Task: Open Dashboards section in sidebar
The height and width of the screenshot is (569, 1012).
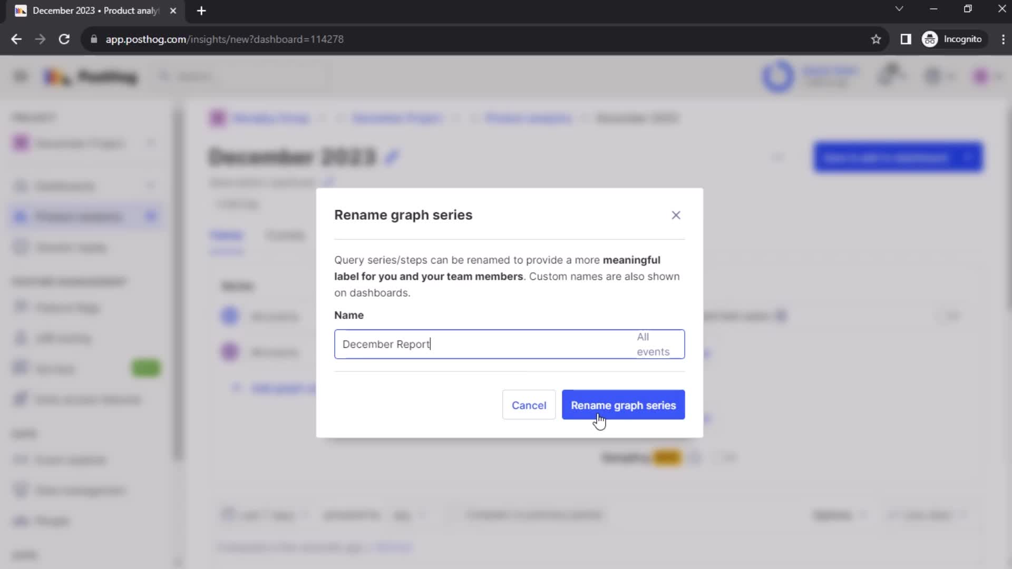Action: pos(66,185)
